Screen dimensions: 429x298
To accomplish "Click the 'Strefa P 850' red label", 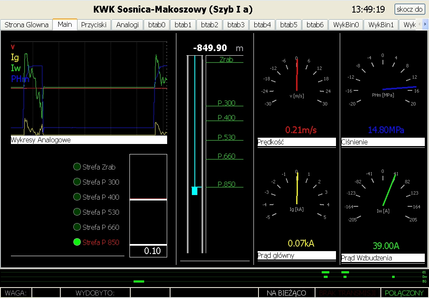I will coord(101,242).
